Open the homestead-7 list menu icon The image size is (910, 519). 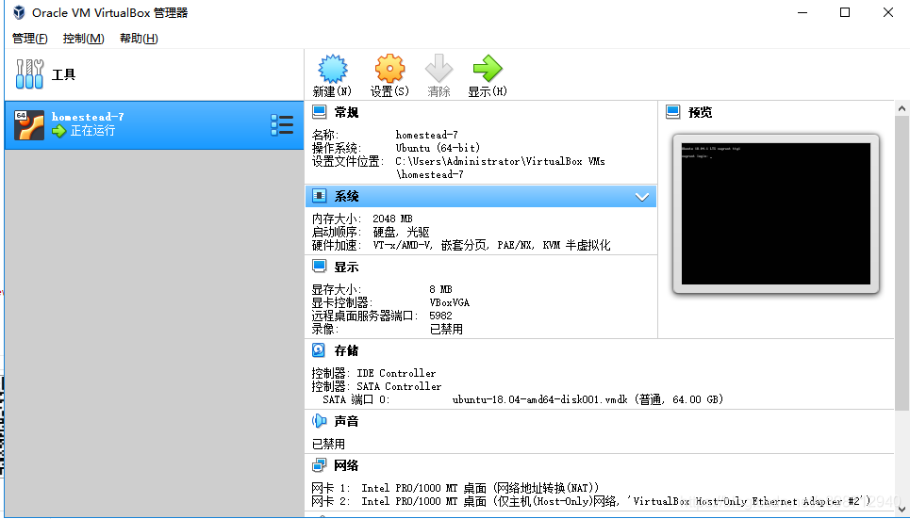click(282, 125)
